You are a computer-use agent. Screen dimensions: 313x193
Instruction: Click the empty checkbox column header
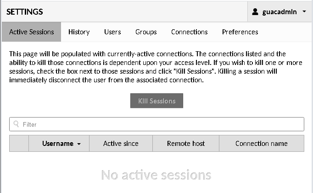coord(19,144)
